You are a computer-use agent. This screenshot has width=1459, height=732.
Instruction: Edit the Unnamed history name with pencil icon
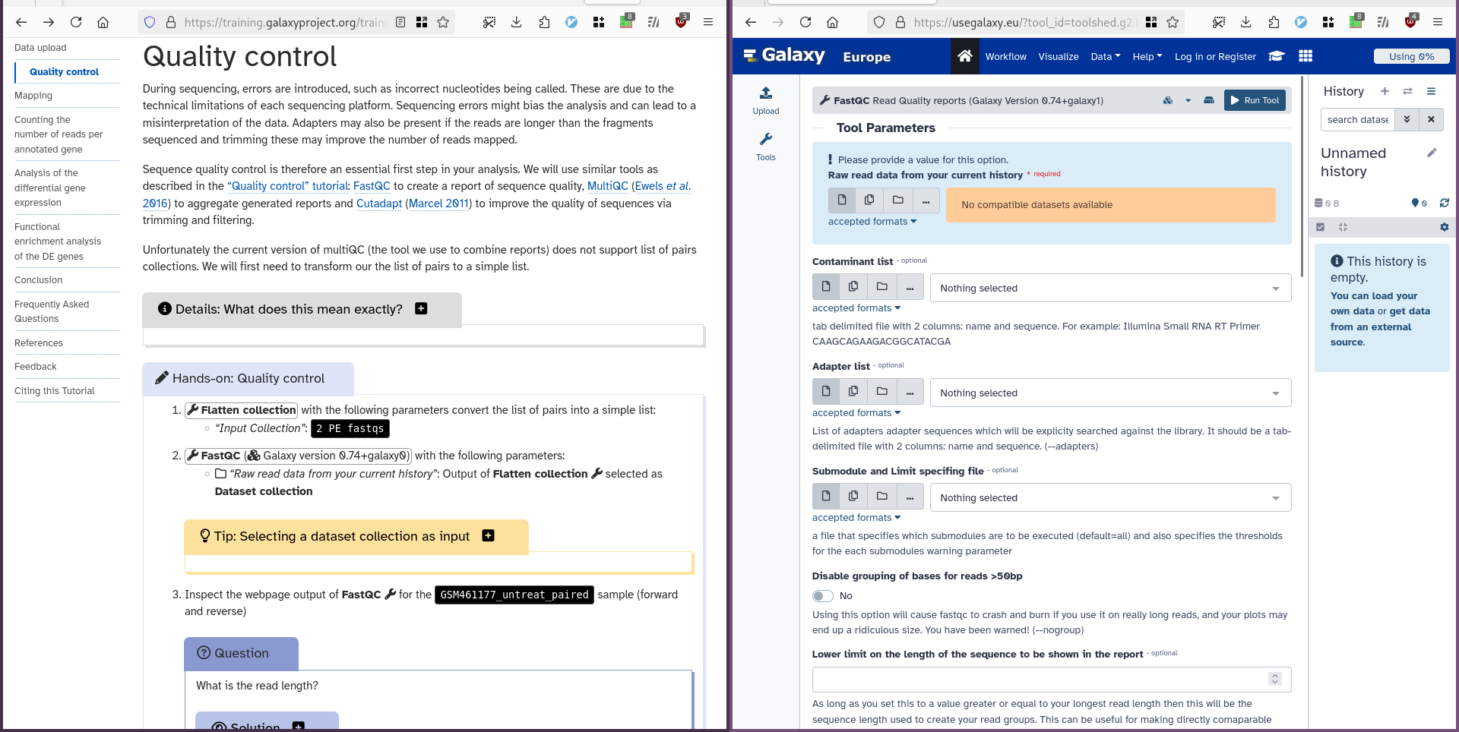click(1432, 153)
